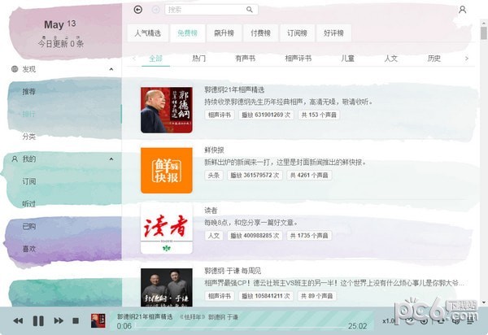
Task: Click the forward navigation arrow
Action: pyautogui.click(x=155, y=10)
